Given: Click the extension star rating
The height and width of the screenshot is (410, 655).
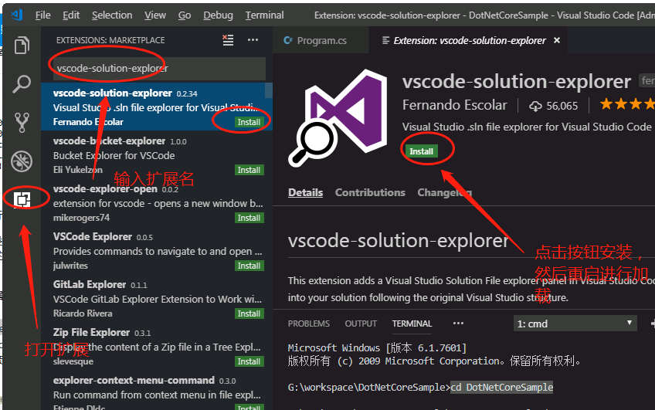Looking at the screenshot, I should [x=627, y=104].
